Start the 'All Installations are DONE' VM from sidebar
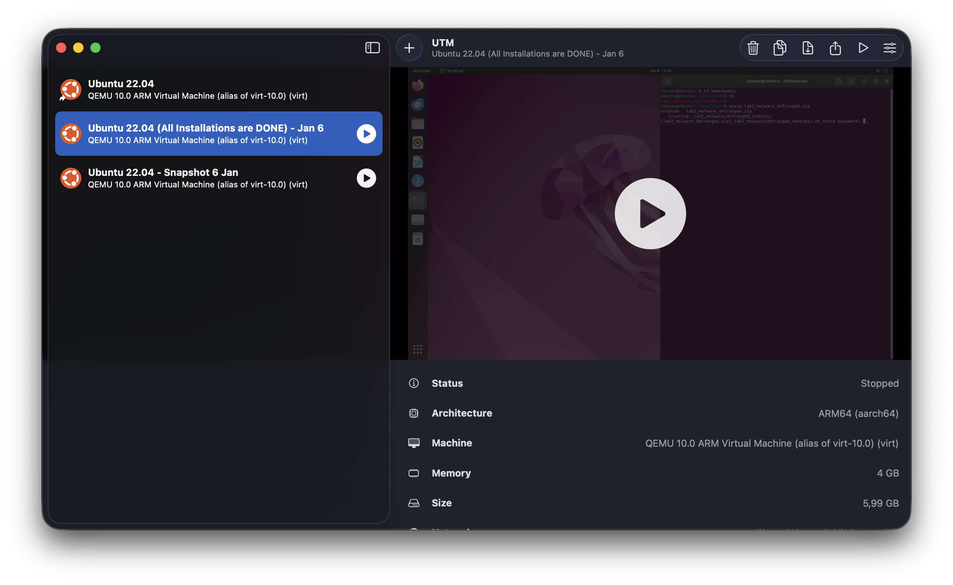The height and width of the screenshot is (585, 953). [366, 134]
